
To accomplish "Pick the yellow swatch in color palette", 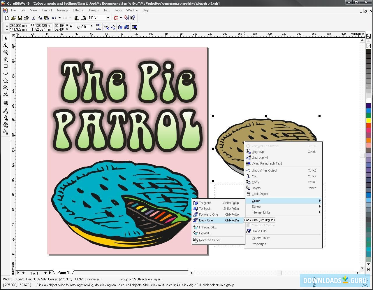I will [x=369, y=120].
